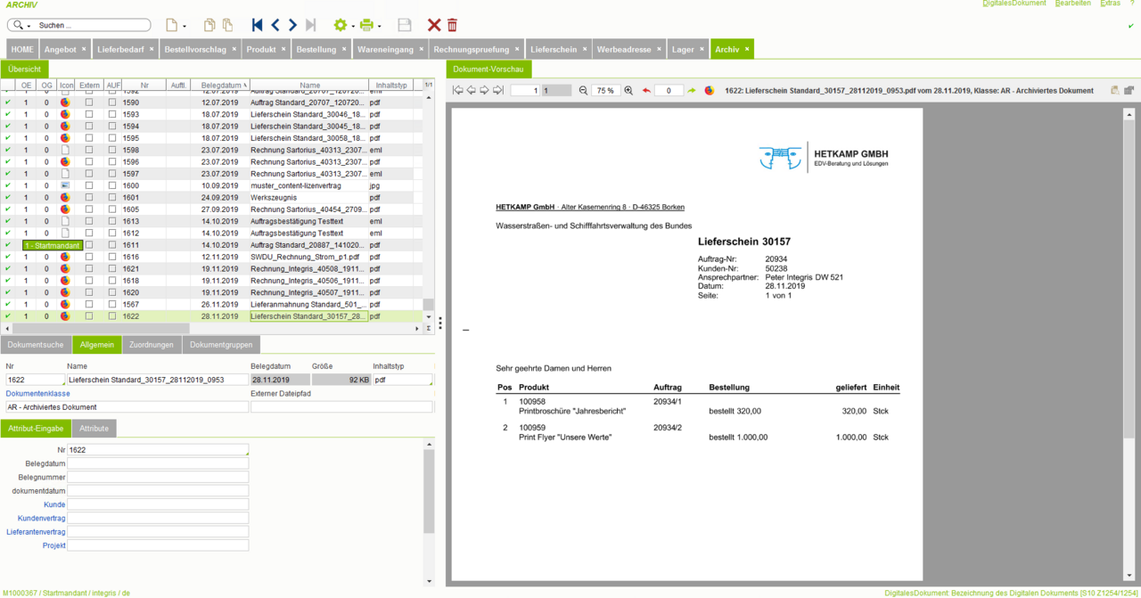1141x598 pixels.
Task: Click the paste clipboard icon in the toolbar
Action: [x=228, y=25]
